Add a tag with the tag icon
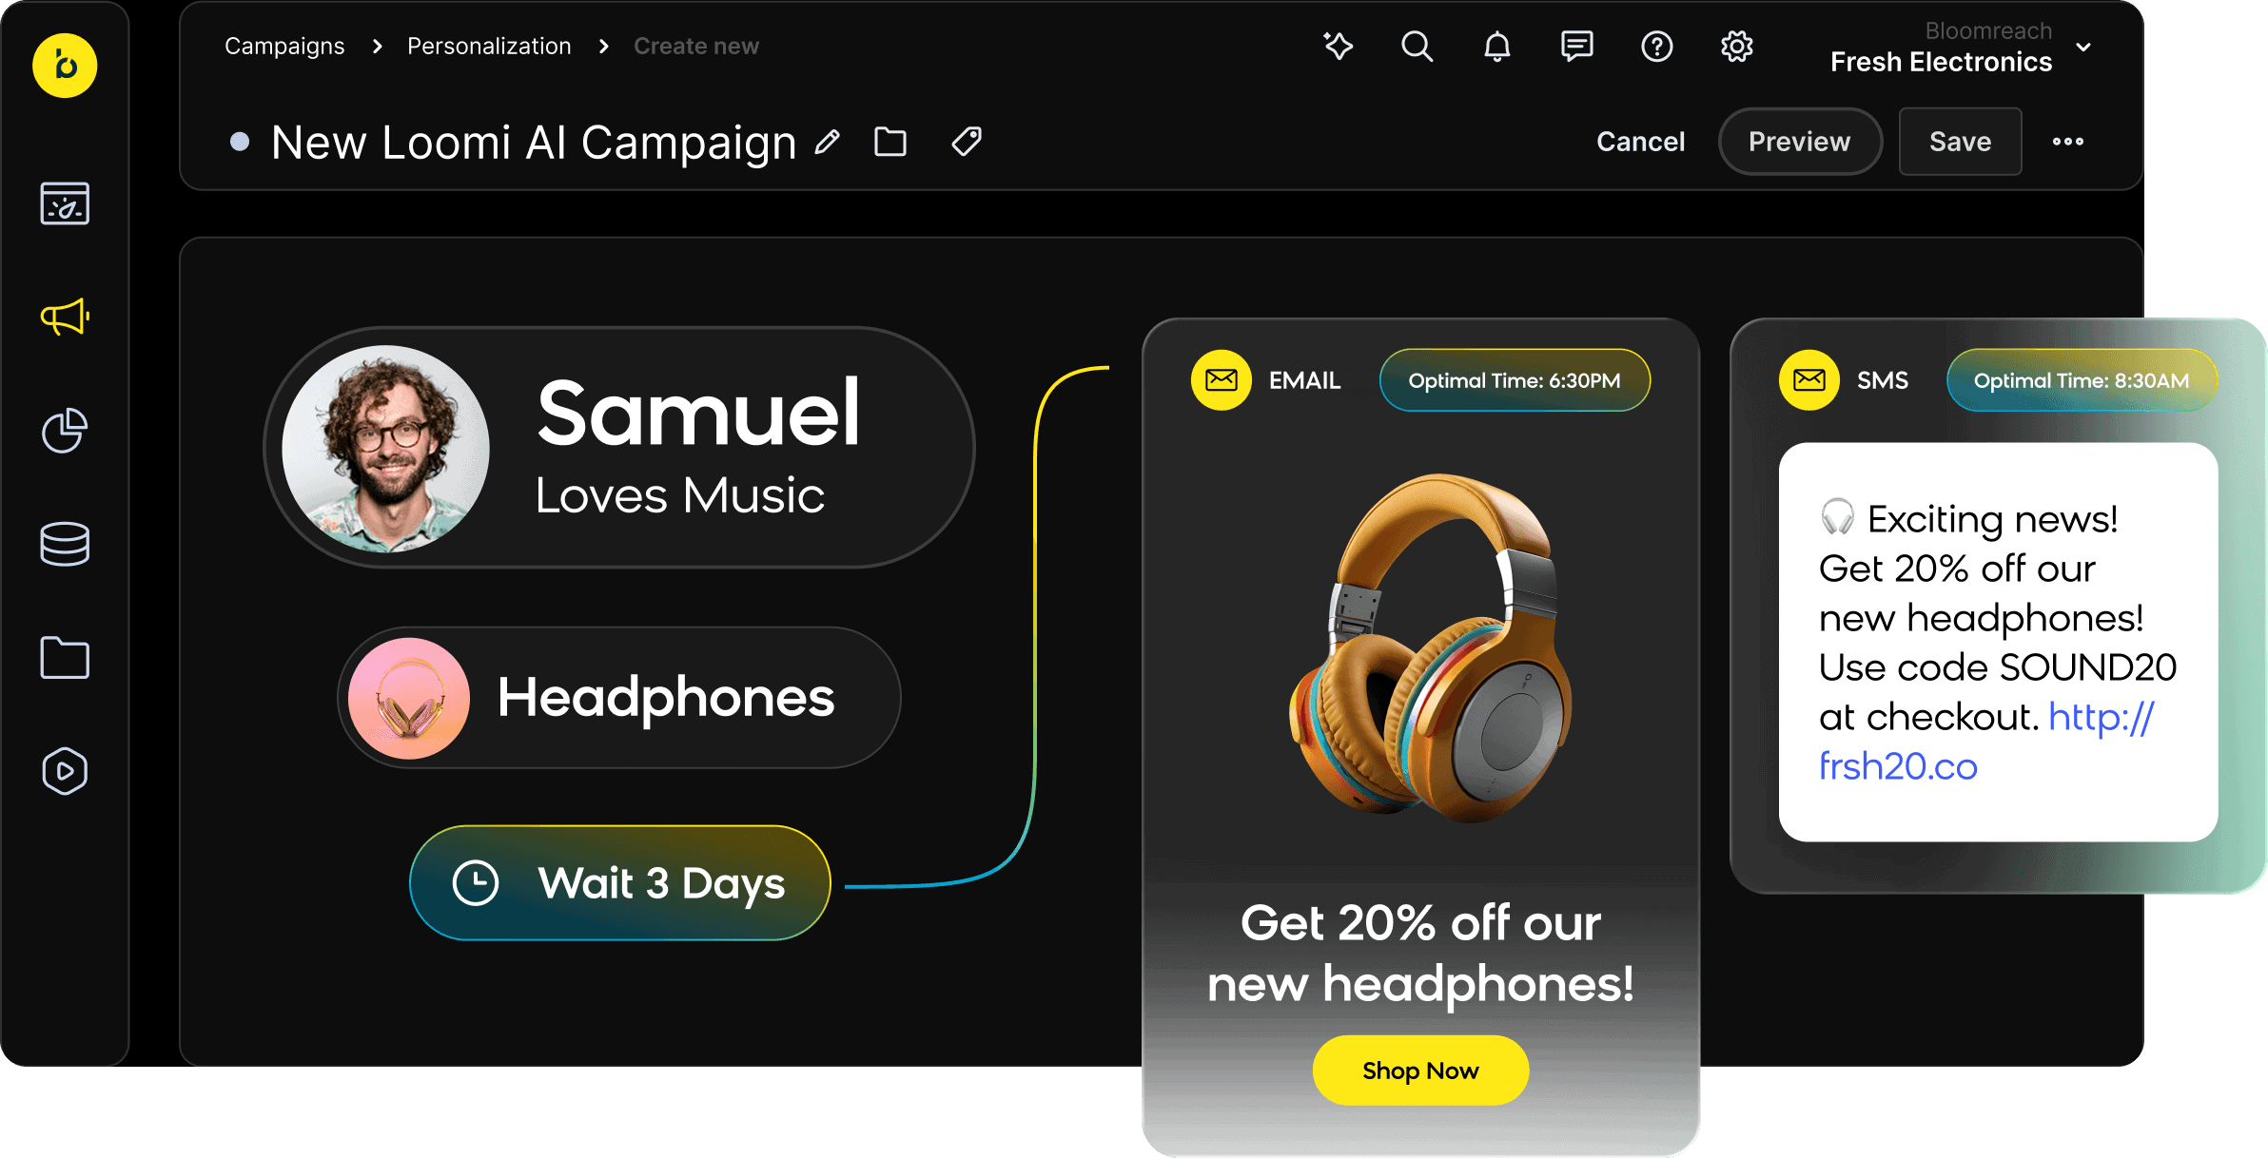This screenshot has width=2268, height=1158. click(x=967, y=142)
